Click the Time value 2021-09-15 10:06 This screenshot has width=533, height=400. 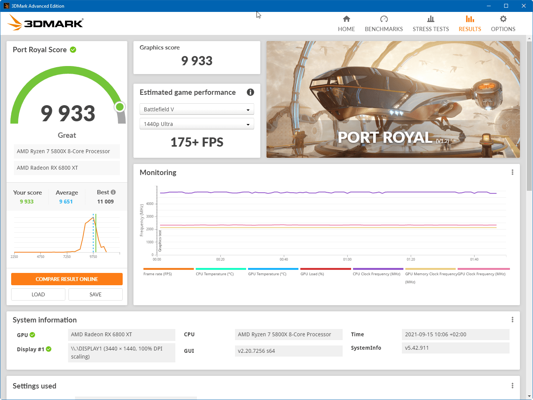tap(456, 335)
